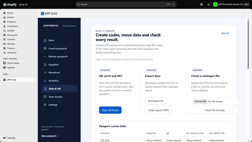Click the Sidekick icon beside the bell
The height and width of the screenshot is (142, 252).
click(202, 4)
